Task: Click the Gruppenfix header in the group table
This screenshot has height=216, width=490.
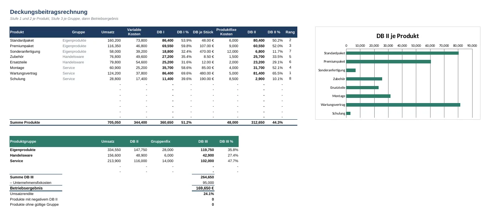Action: [161, 141]
